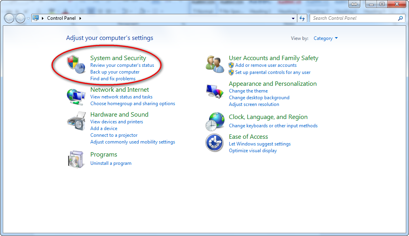Open Clock, Language, and Region heading
Screen dimensions: 409x236
(x=268, y=117)
